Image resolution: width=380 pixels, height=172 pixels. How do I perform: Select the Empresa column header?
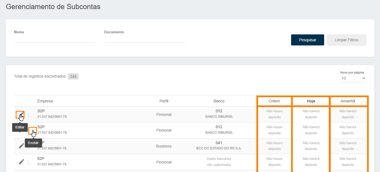coord(45,101)
